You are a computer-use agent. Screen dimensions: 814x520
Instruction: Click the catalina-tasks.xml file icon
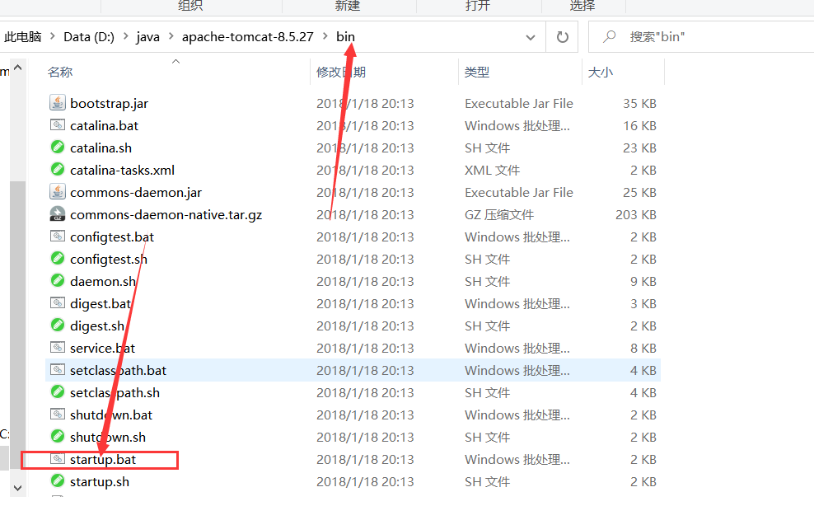pyautogui.click(x=58, y=170)
